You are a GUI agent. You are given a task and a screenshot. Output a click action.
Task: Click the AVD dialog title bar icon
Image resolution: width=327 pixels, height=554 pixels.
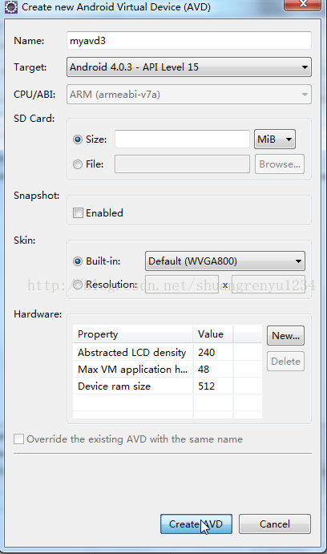11,6
